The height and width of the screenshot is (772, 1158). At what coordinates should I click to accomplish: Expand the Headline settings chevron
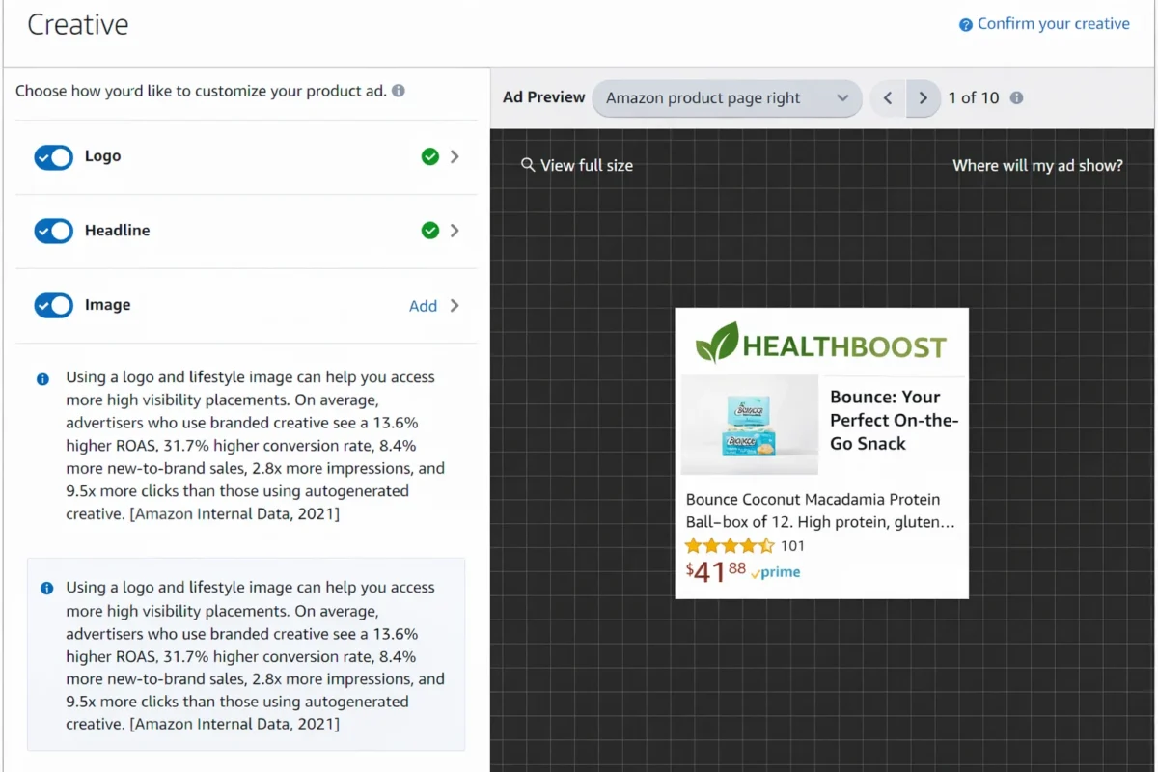455,231
